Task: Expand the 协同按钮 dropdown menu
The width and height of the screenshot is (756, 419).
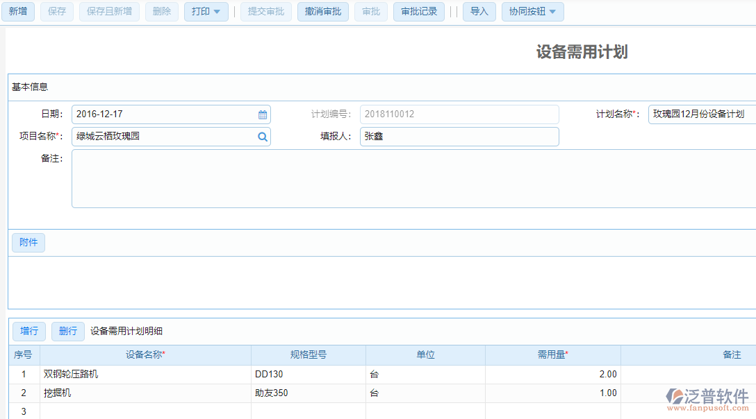Action: point(551,12)
